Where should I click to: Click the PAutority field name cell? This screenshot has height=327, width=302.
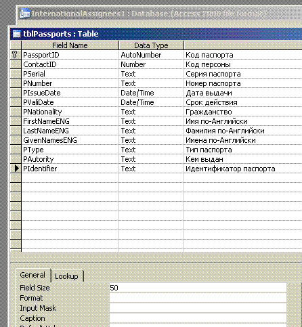coord(70,159)
